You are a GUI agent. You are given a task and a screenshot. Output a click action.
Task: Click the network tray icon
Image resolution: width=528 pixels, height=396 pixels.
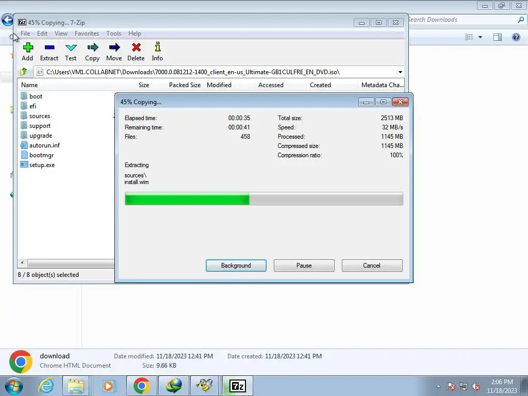click(464, 386)
